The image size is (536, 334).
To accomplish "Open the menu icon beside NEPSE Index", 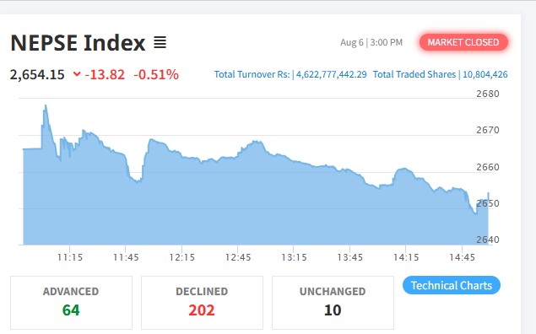I will point(160,42).
